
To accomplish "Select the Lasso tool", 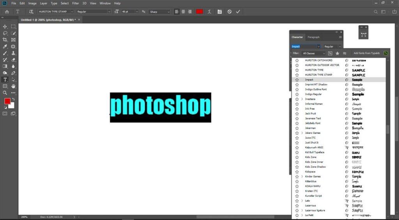I will 5,33.
